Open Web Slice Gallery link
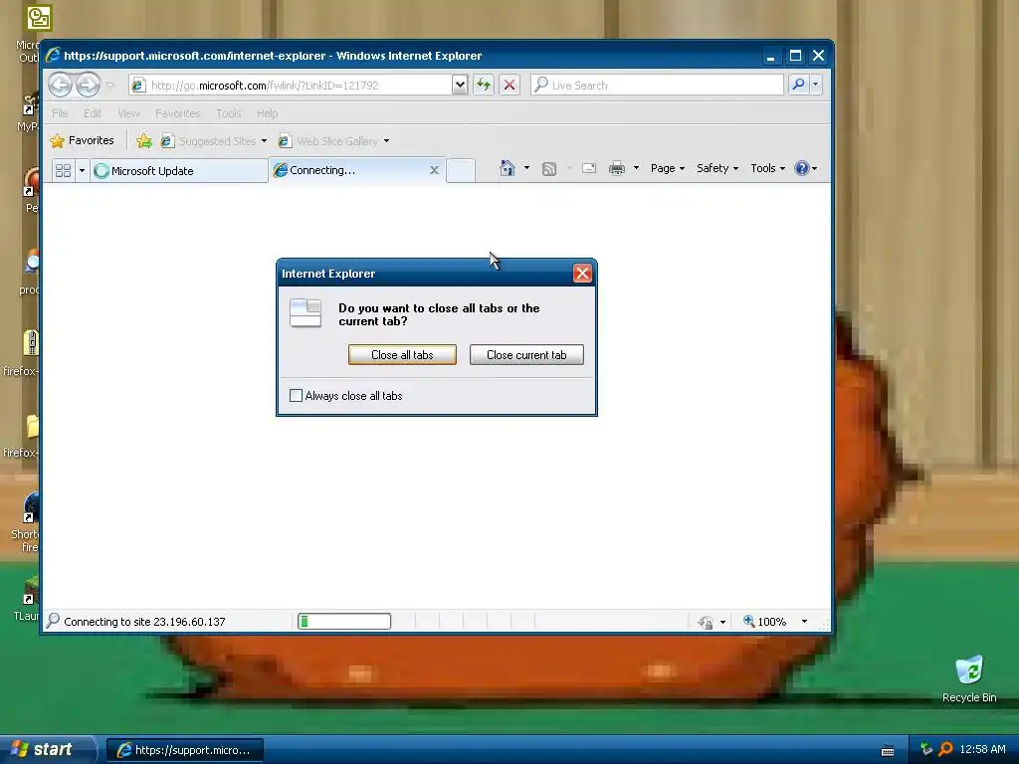 328,141
